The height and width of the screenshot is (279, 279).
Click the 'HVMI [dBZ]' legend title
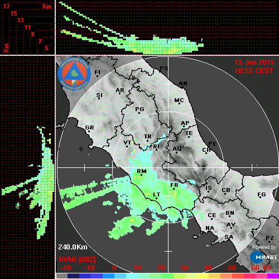pos(77,259)
